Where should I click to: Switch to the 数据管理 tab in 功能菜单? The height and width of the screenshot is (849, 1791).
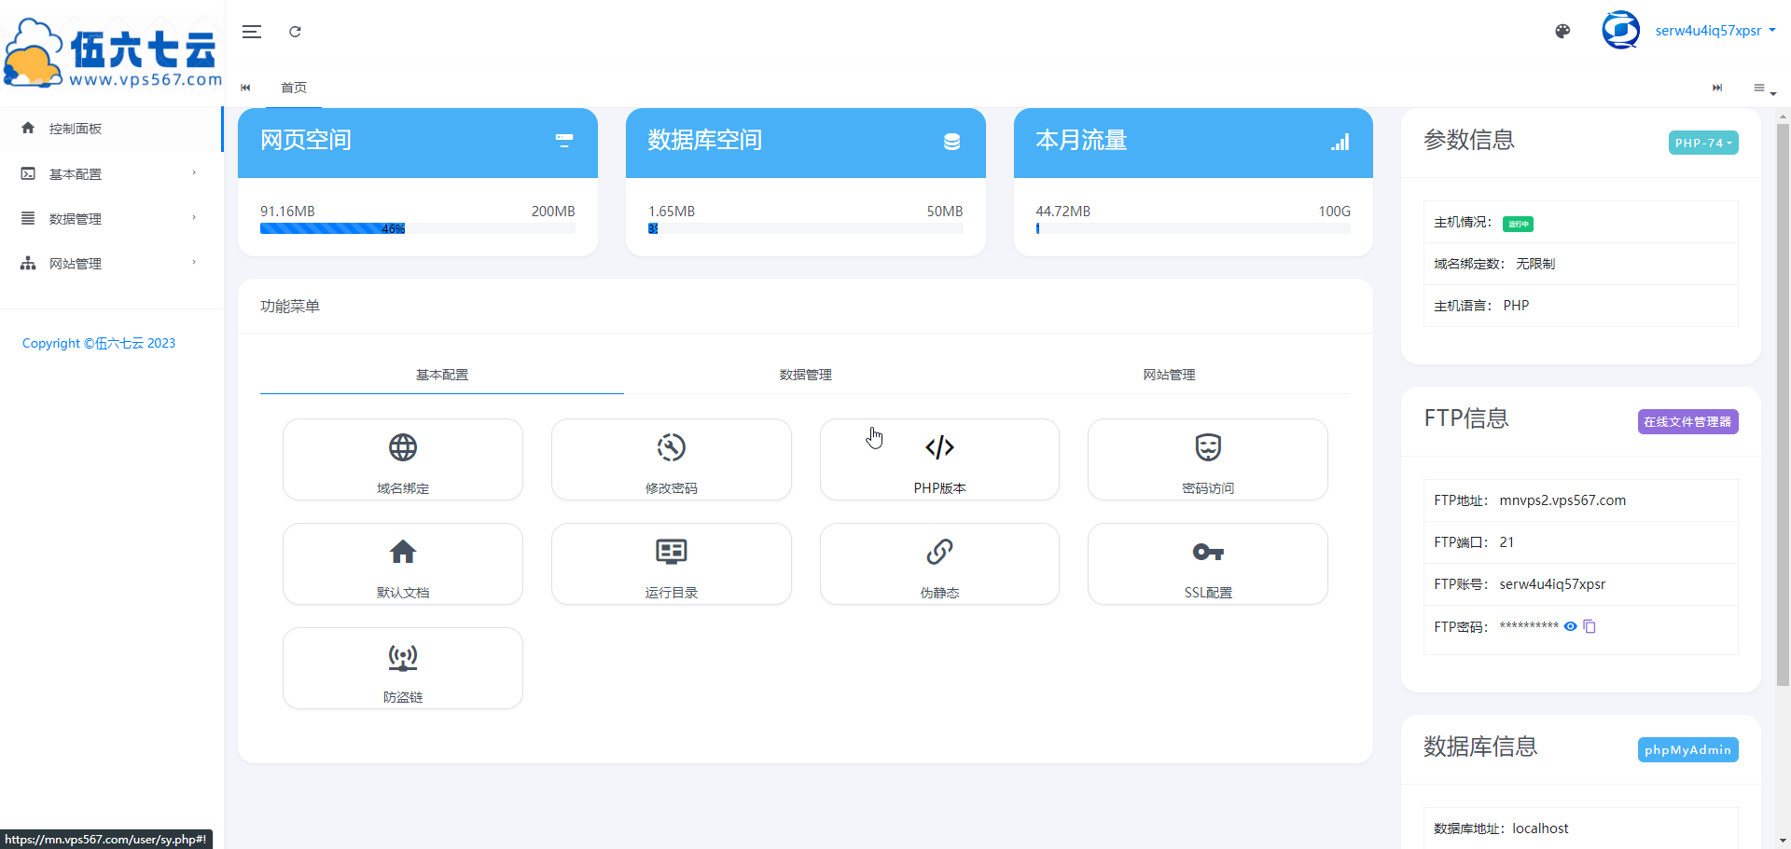pyautogui.click(x=805, y=375)
